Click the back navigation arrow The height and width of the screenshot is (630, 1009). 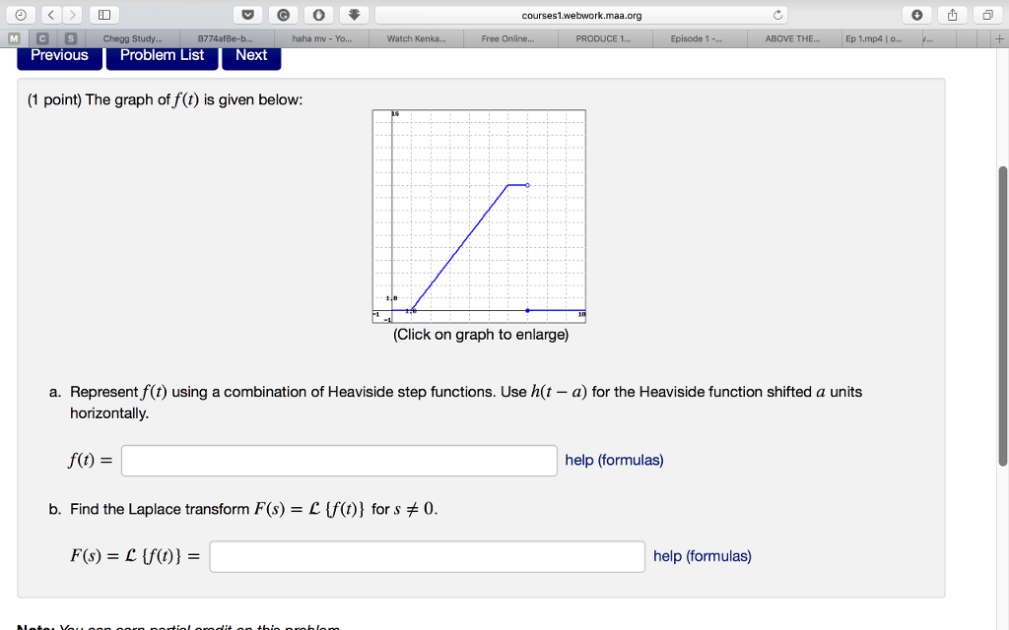pos(51,14)
